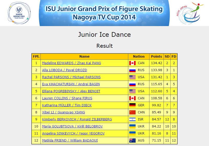Open Eva KHACHATURIAN / Andrei BAGIN link
The image size is (209, 146).
[x=71, y=84]
